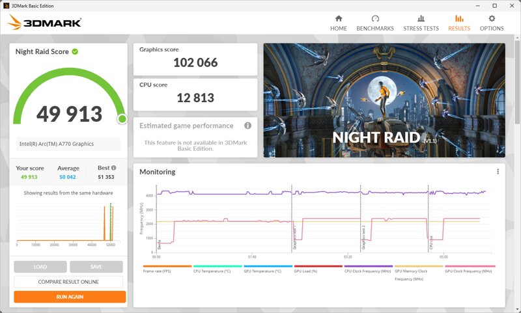Click the Night Raid score 49 913
Screen dimensions: 521x313
(x=69, y=114)
